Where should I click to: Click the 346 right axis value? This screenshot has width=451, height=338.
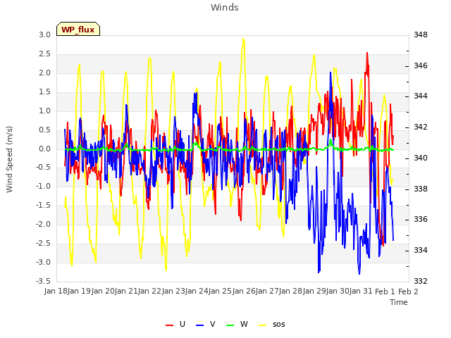421,65
